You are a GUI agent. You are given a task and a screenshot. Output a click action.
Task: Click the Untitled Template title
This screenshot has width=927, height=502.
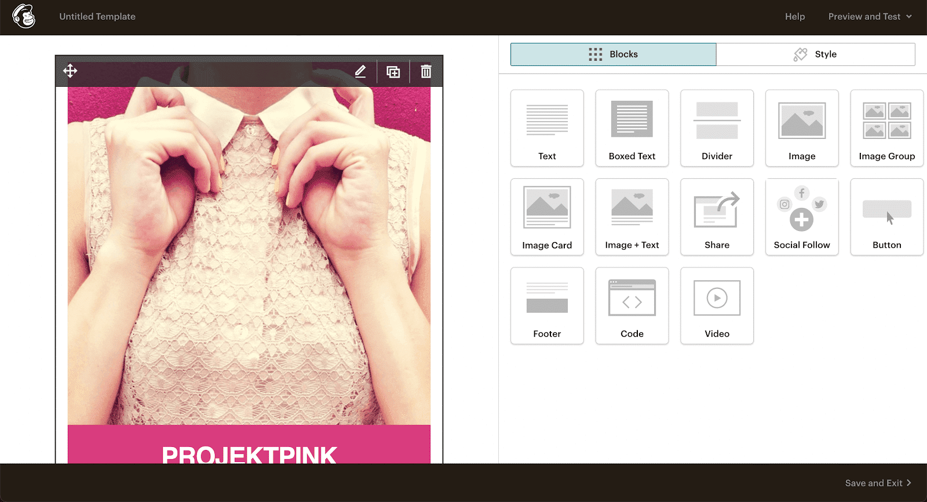(97, 16)
